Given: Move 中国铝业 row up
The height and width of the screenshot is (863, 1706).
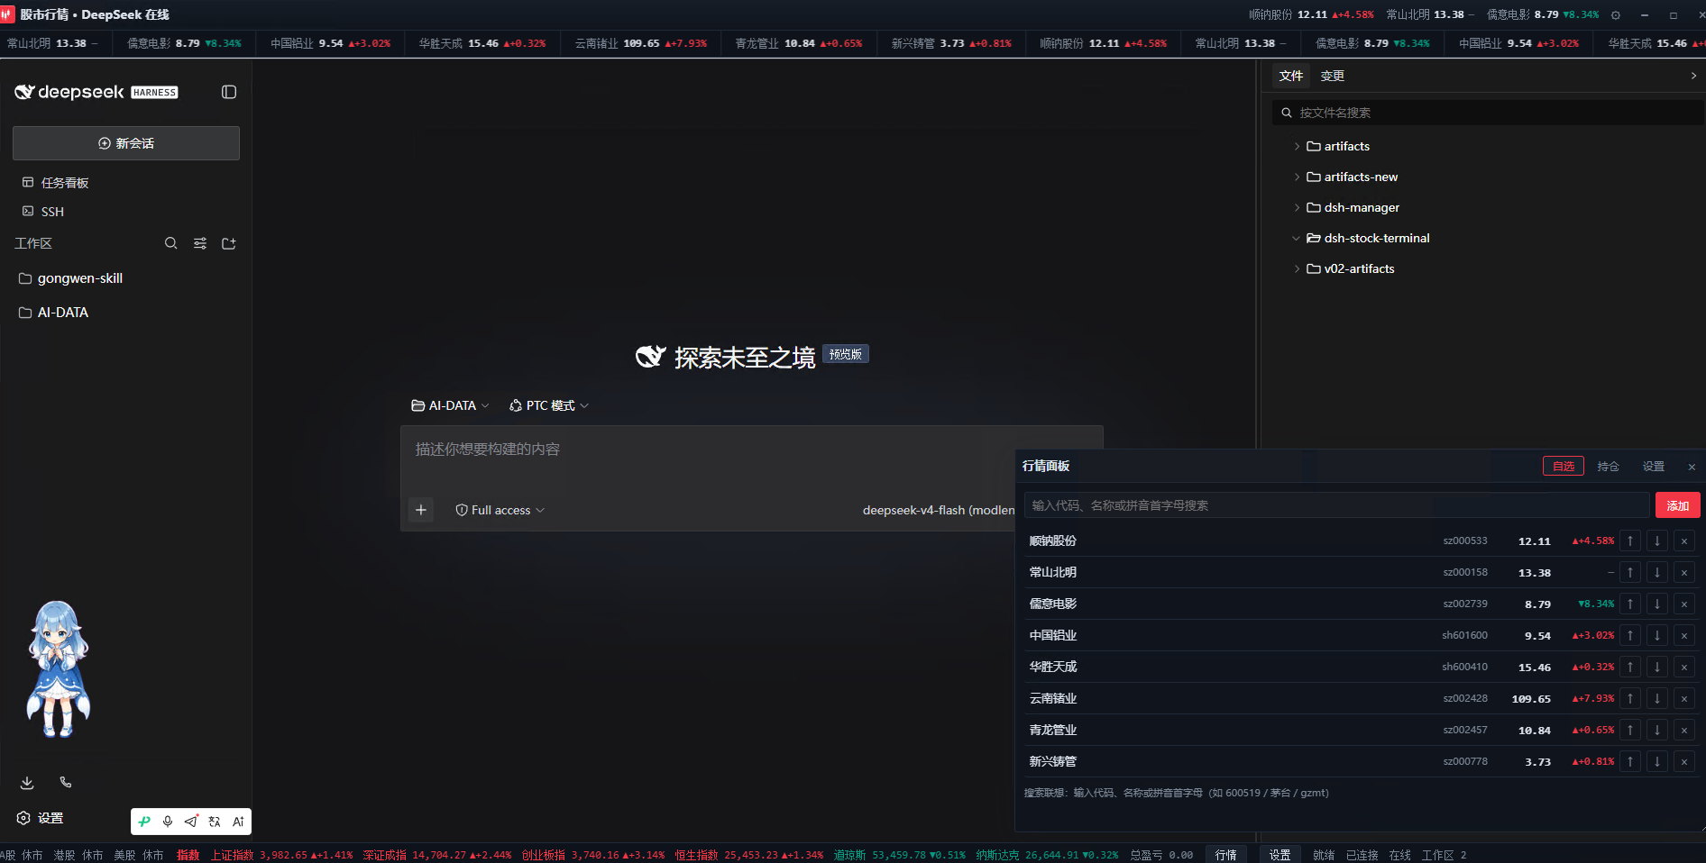Looking at the screenshot, I should point(1630,636).
